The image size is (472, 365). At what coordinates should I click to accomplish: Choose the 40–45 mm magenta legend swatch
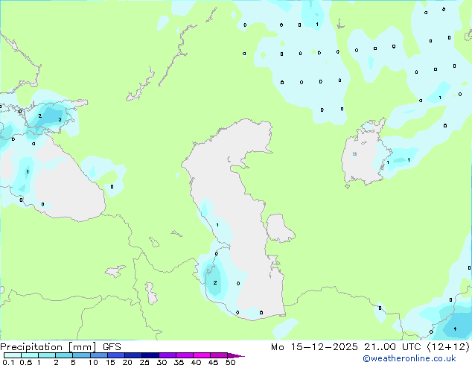(202, 355)
